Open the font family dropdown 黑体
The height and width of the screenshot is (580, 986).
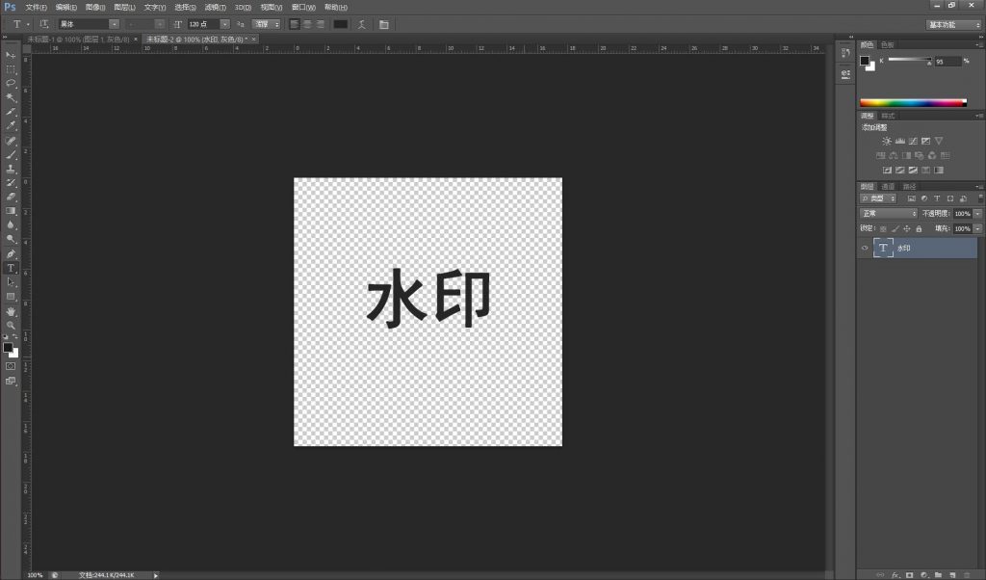pos(89,24)
